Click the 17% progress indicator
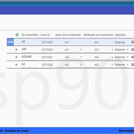134x134 pixels. (x=10, y=42)
